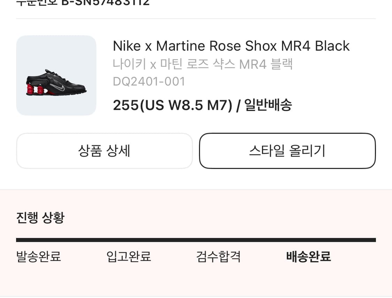Click the black delivery progress bar
Image resolution: width=392 pixels, height=298 pixels.
[196, 240]
